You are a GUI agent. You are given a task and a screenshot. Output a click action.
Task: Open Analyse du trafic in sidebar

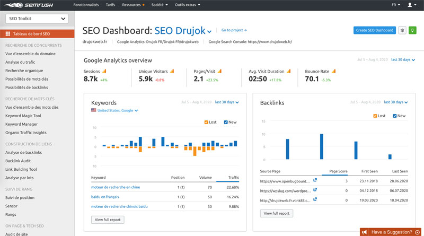[x=20, y=62]
